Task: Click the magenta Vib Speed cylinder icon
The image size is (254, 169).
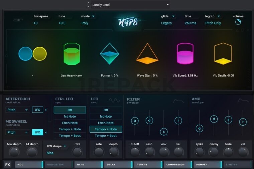Action: tap(185, 53)
